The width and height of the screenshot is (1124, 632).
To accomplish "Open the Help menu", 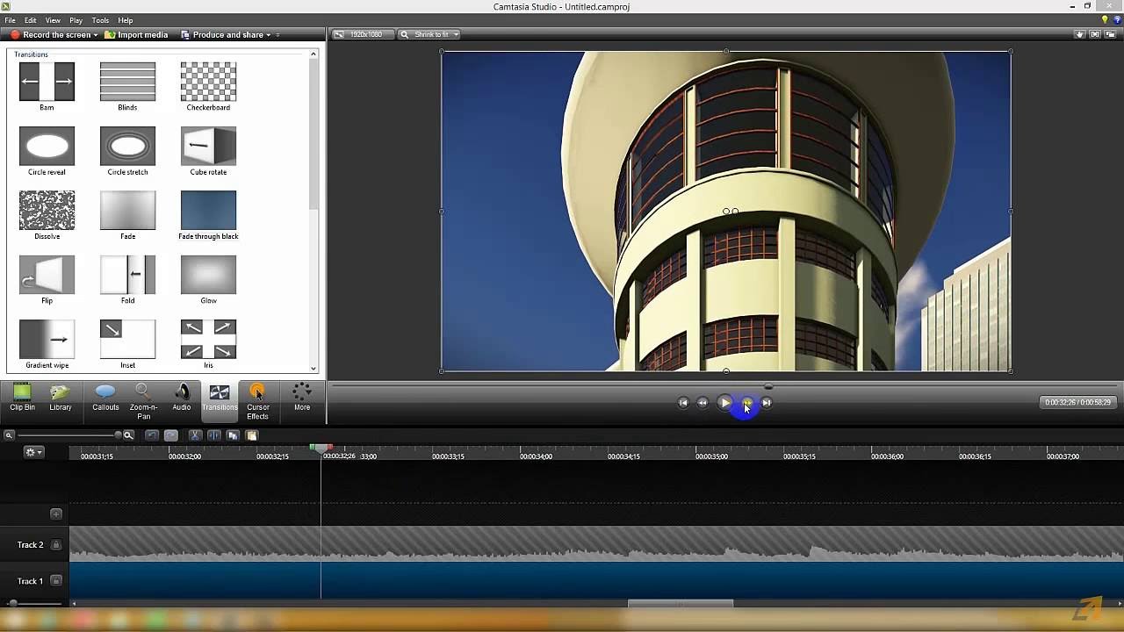I will pos(126,20).
